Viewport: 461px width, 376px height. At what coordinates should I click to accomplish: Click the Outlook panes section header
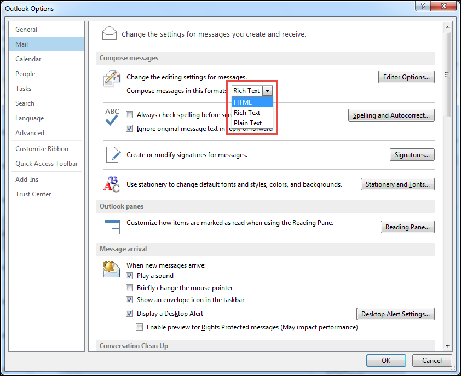point(266,206)
